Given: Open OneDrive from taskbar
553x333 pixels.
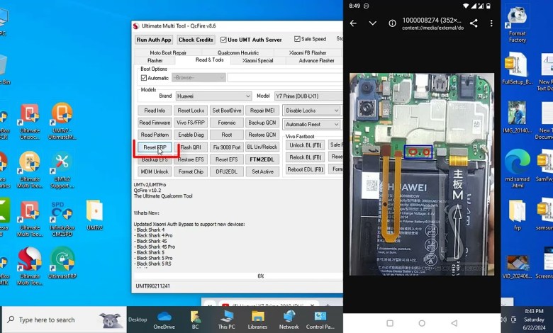Looking at the screenshot, I should point(164,320).
